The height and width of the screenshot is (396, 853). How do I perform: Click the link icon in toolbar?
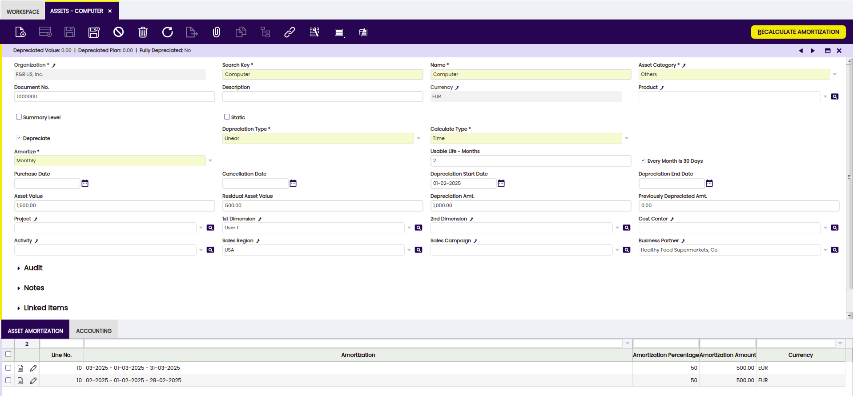coord(290,32)
